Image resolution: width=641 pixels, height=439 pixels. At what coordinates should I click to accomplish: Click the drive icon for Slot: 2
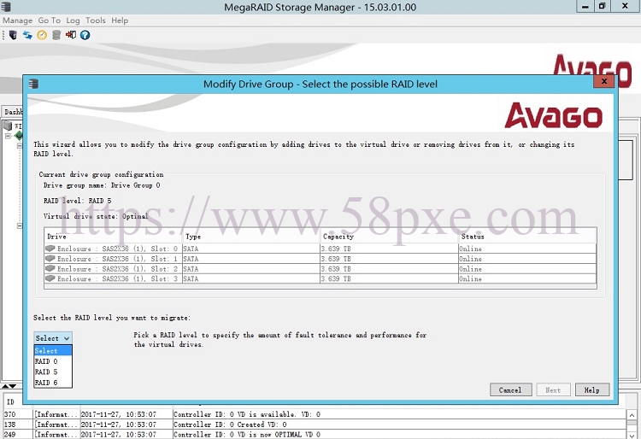[x=50, y=268]
